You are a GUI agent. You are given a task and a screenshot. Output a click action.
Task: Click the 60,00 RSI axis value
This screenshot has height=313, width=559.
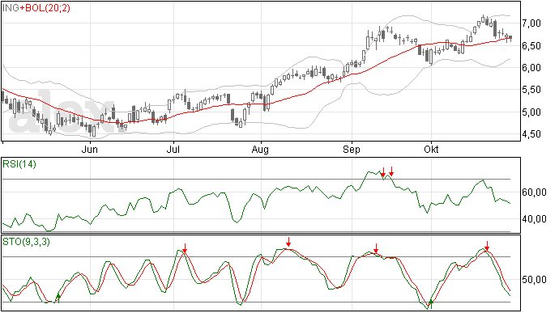click(534, 192)
